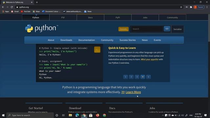Select the PyPI top tab

coord(118,17)
